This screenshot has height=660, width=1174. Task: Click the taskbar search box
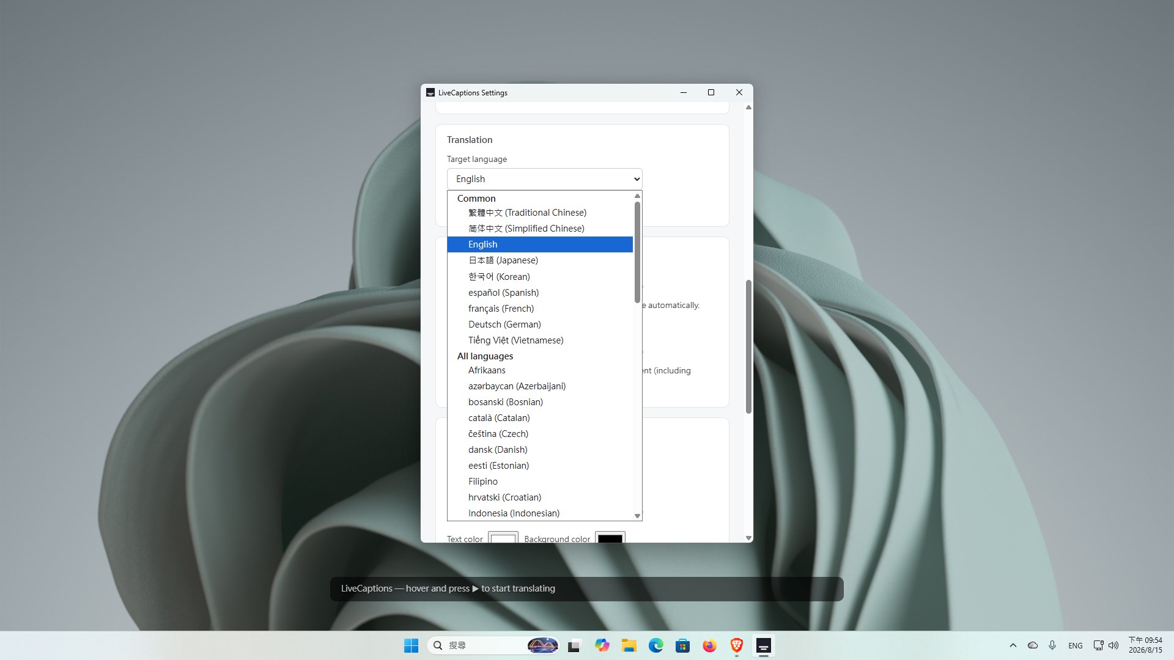point(494,645)
